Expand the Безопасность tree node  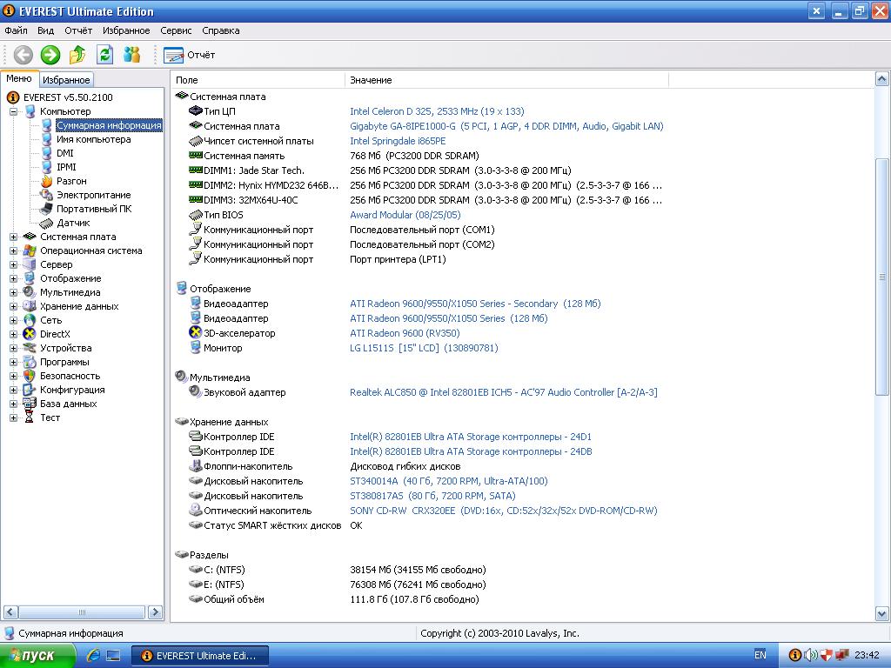coord(13,376)
